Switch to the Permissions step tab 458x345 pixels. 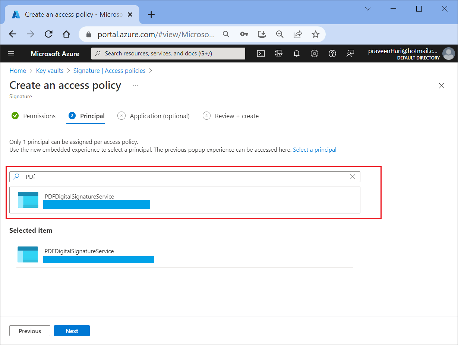pyautogui.click(x=34, y=116)
